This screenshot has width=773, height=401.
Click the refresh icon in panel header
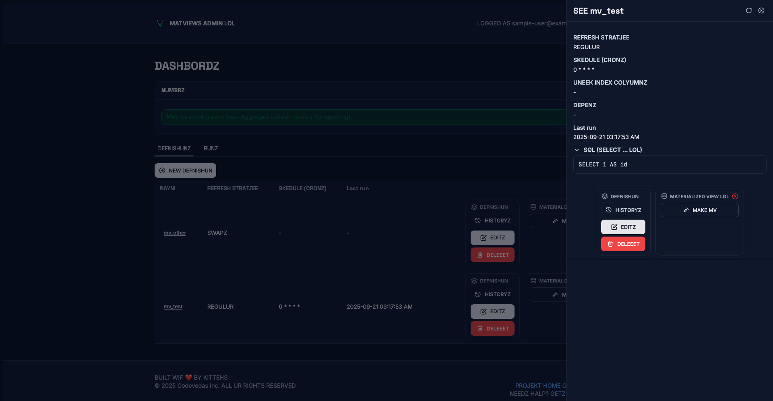pyautogui.click(x=749, y=10)
